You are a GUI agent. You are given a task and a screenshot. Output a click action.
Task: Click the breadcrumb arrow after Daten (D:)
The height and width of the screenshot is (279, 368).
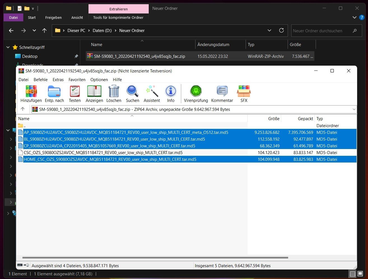(115, 31)
